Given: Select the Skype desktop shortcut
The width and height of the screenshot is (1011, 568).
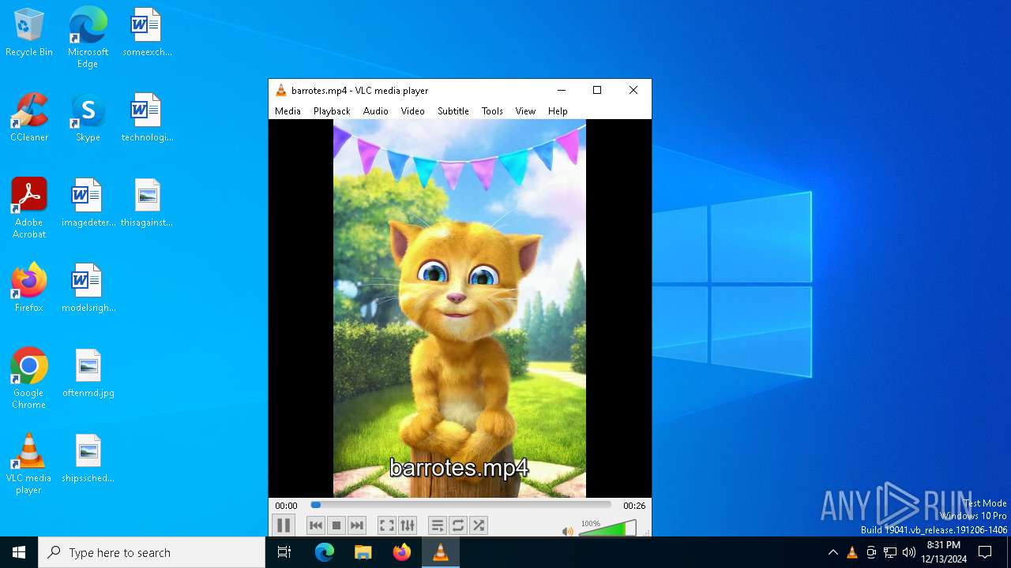Looking at the screenshot, I should (x=88, y=118).
